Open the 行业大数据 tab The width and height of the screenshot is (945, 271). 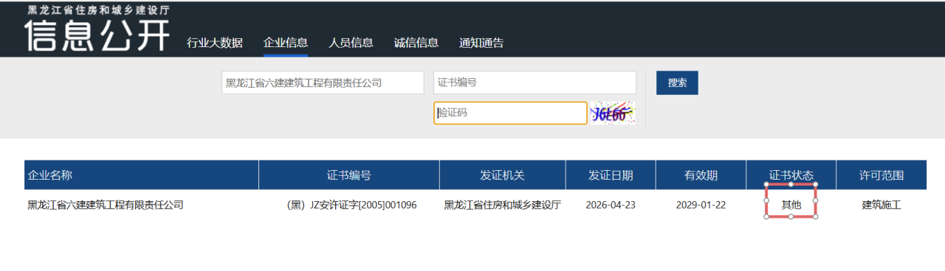[214, 43]
